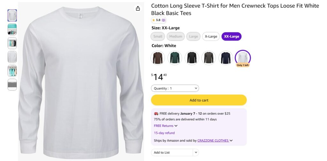This screenshot has width=327, height=161.
Task: Click the 15-day refund link
Action: (x=164, y=133)
